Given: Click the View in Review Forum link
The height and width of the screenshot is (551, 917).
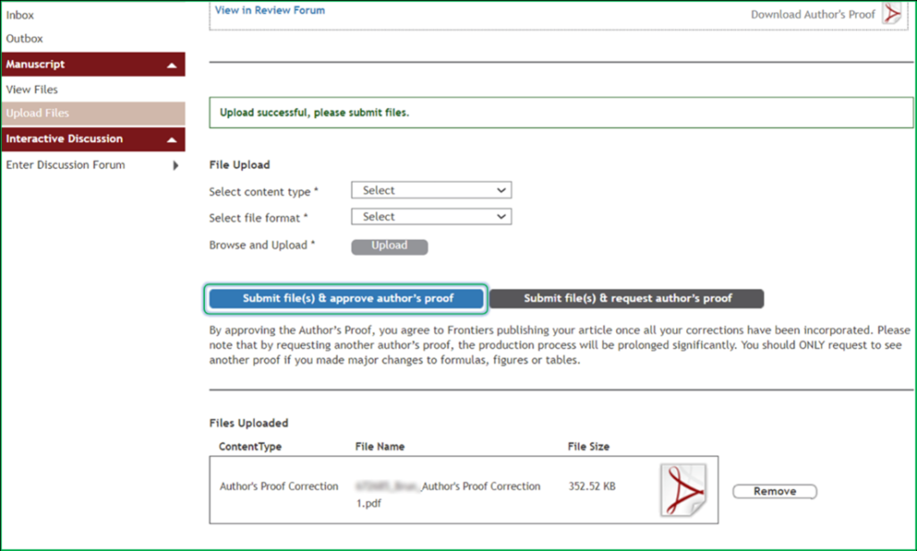Looking at the screenshot, I should (270, 11).
